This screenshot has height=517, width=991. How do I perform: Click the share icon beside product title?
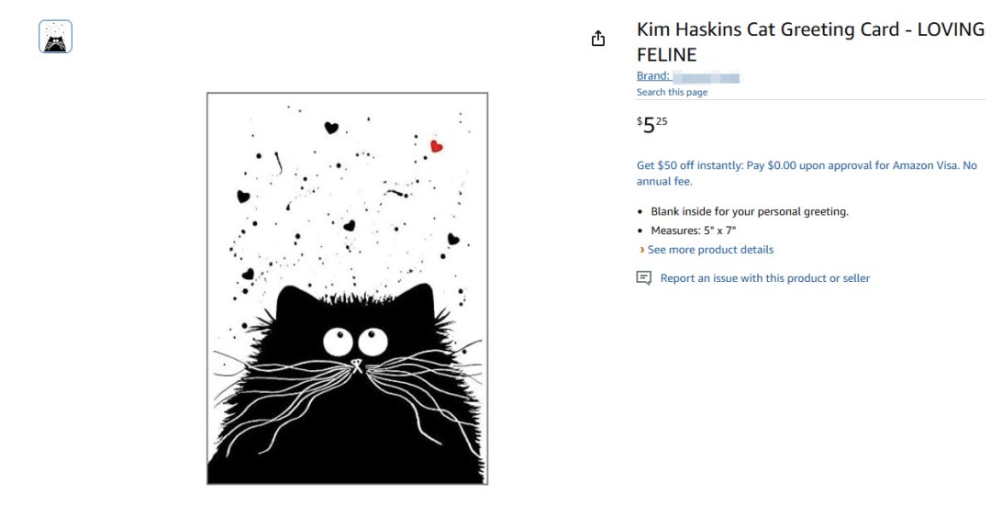point(598,39)
